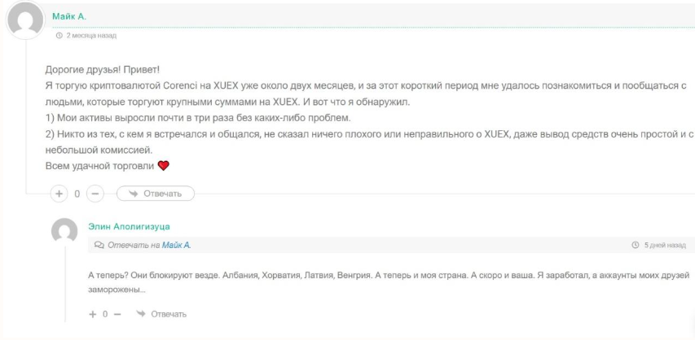This screenshot has width=695, height=340.
Task: Open the Майк А. author name link
Action: pos(69,15)
